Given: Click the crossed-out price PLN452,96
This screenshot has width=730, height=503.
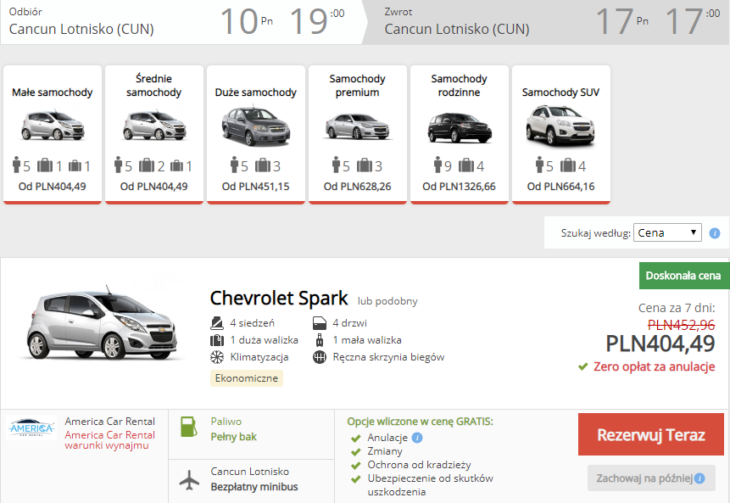Looking at the screenshot, I should pos(681,325).
